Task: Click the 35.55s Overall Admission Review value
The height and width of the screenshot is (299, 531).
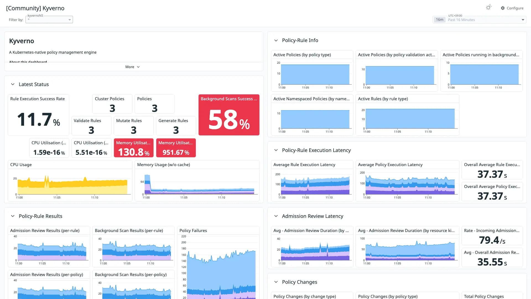Action: [492, 262]
